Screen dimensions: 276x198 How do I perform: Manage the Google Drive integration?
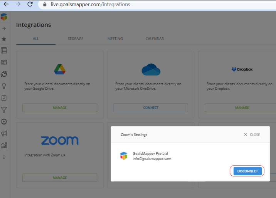60,107
